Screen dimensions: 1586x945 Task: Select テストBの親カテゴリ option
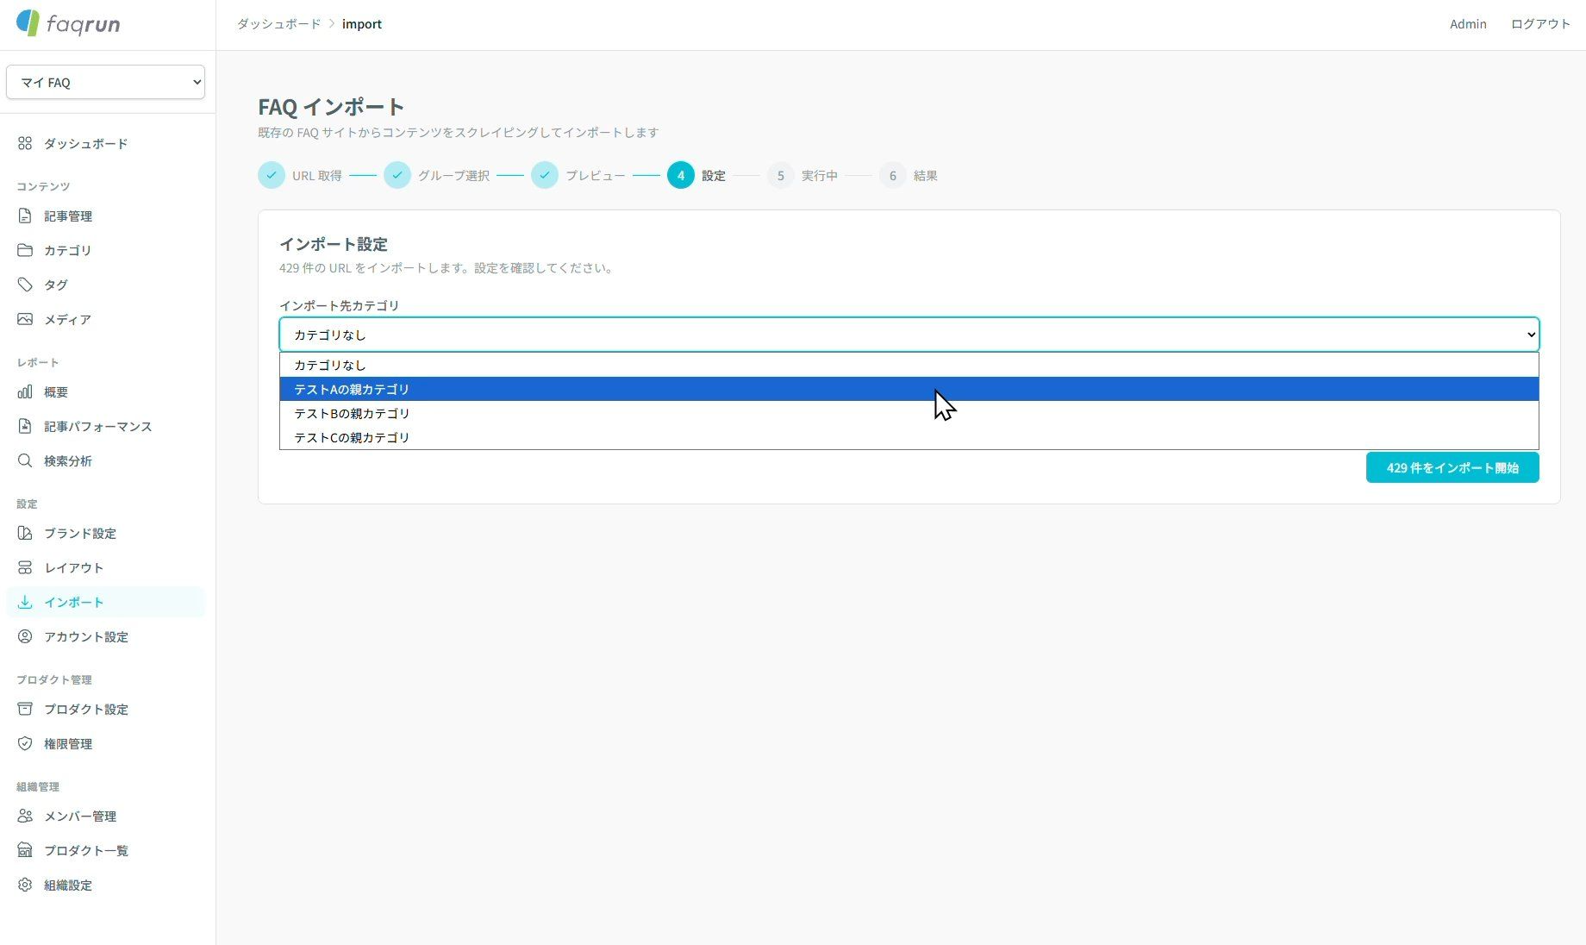909,413
